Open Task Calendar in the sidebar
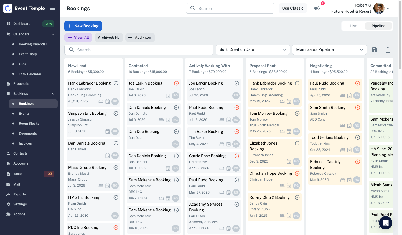This screenshot has height=235, width=402. point(30,74)
